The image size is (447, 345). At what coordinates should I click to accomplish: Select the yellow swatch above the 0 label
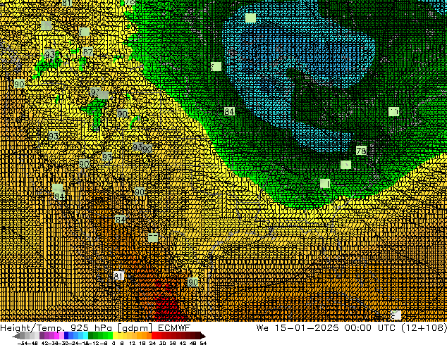(x=115, y=335)
